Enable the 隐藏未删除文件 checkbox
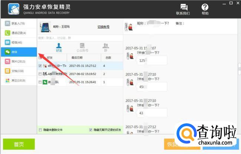The width and height of the screenshot is (241, 154). click(x=40, y=130)
